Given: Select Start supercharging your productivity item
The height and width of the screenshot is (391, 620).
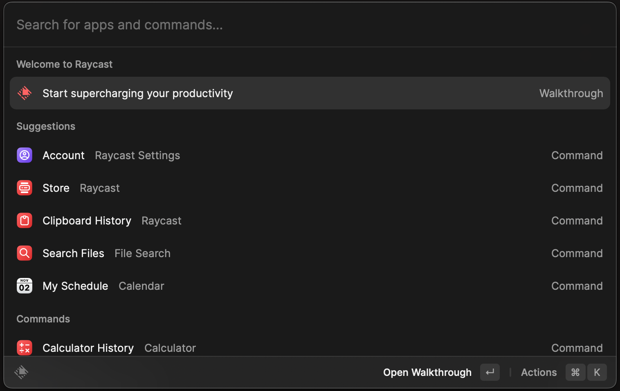Looking at the screenshot, I should [x=137, y=93].
